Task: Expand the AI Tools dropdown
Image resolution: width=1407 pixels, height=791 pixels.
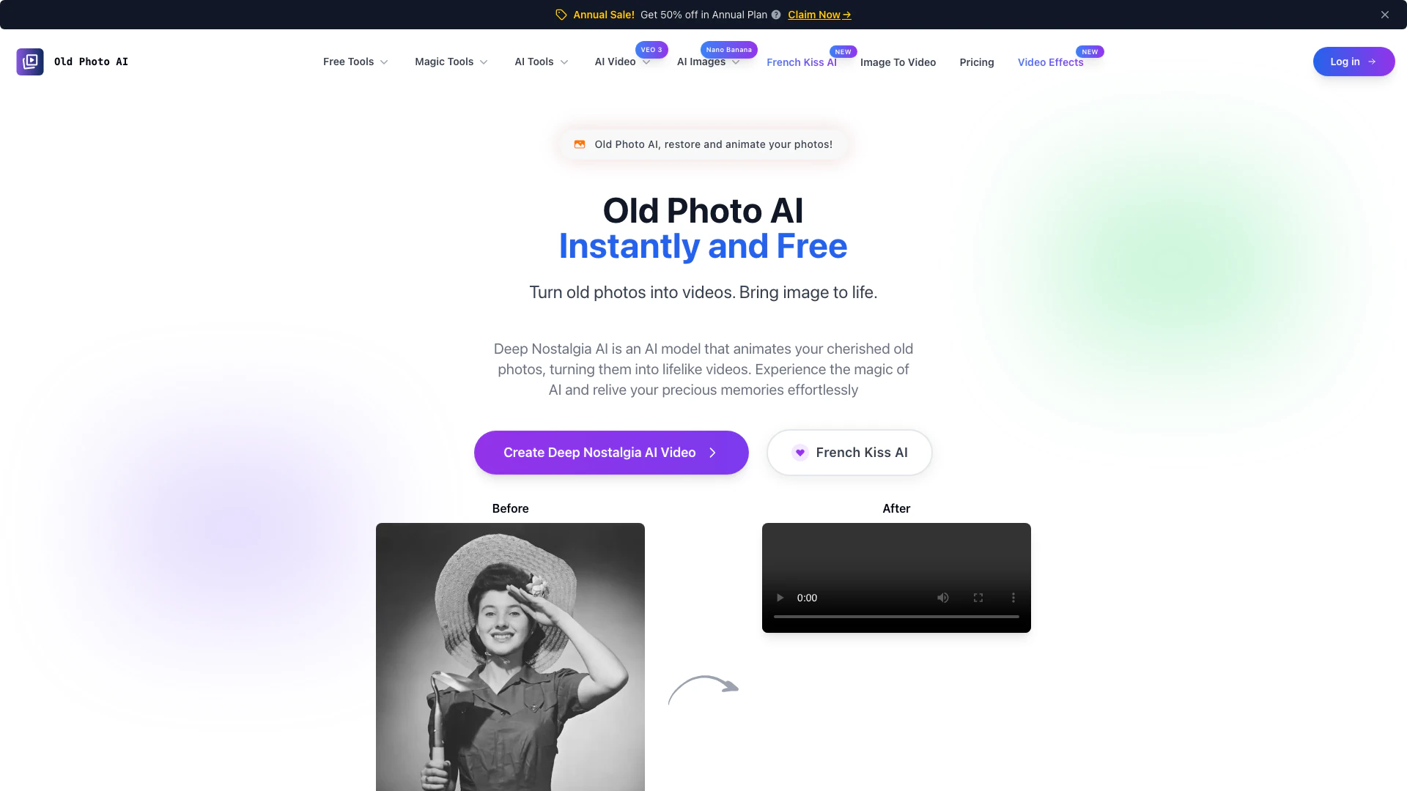Action: pyautogui.click(x=542, y=62)
